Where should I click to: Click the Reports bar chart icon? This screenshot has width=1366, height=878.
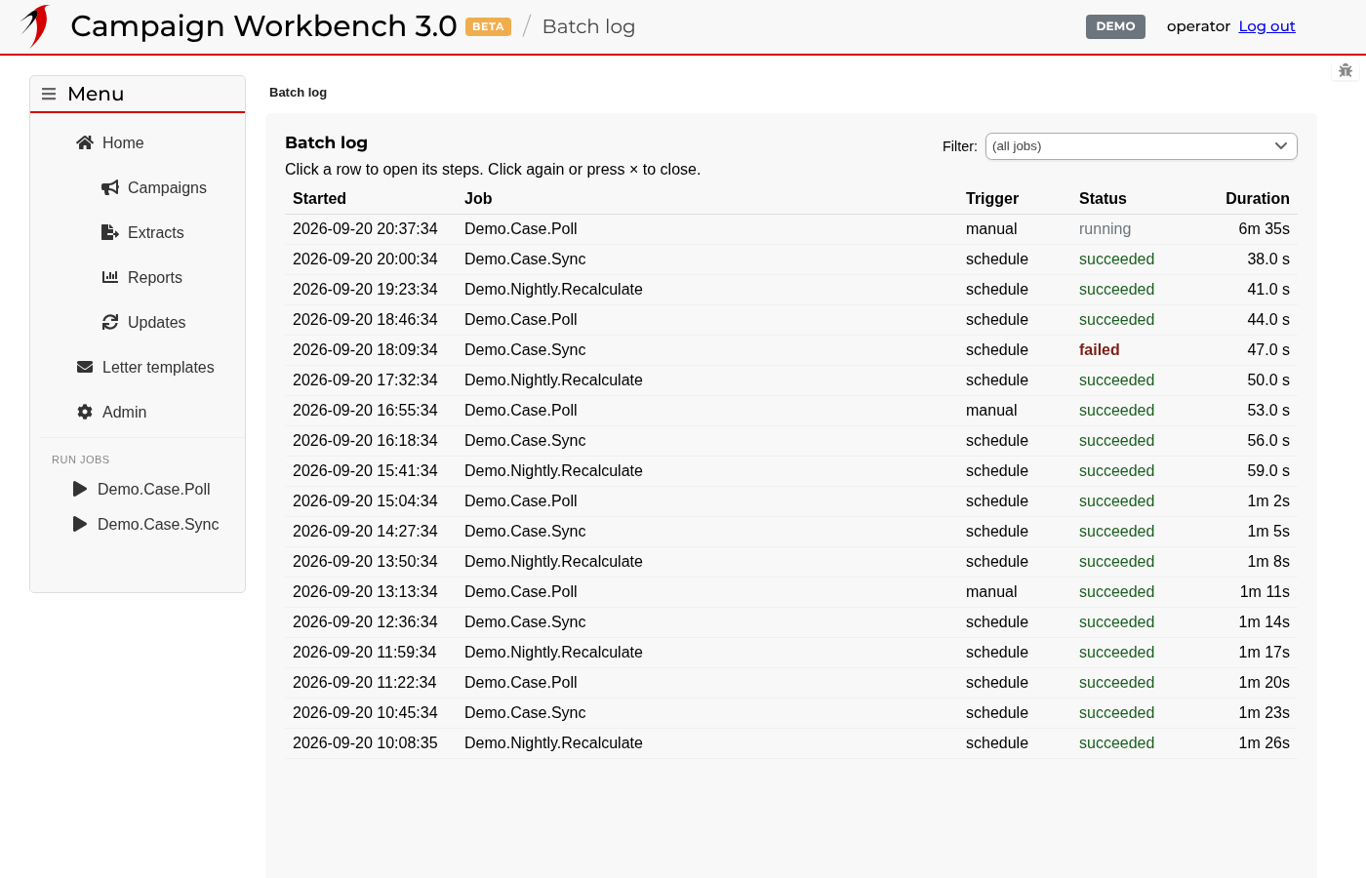pyautogui.click(x=110, y=277)
